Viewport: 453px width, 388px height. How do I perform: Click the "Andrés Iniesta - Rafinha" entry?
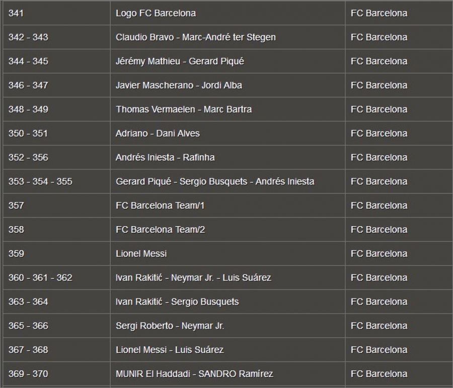[x=165, y=158]
